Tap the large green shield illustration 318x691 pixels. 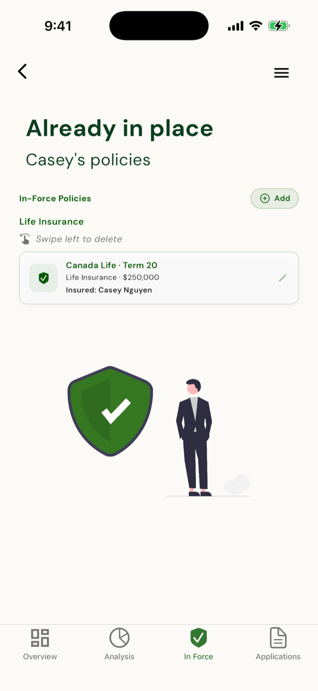click(x=110, y=411)
